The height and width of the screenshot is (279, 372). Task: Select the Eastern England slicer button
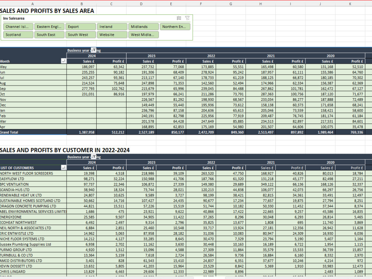(49, 26)
